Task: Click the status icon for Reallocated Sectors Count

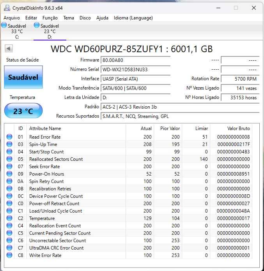Action: (x=9, y=159)
